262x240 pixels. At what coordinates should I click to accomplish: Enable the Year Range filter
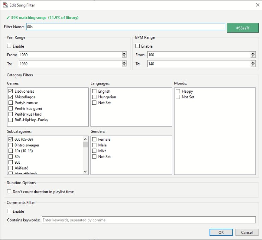point(9,46)
